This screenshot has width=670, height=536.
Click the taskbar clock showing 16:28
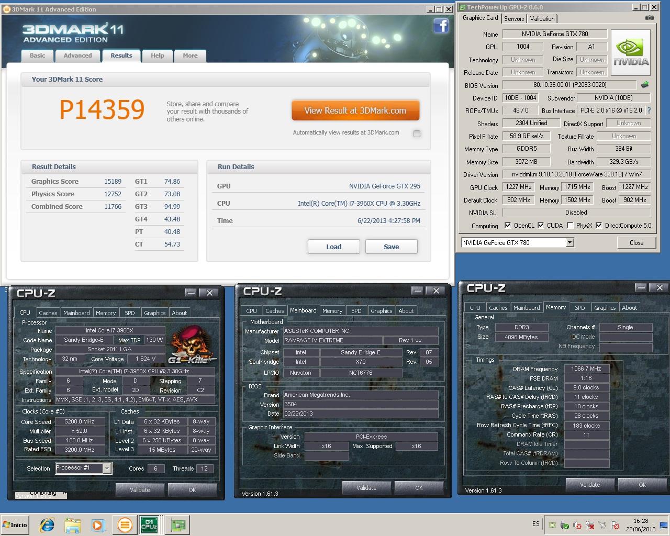point(641,525)
